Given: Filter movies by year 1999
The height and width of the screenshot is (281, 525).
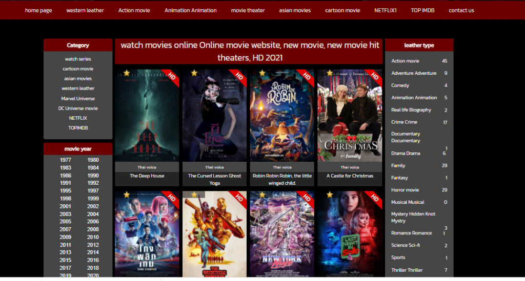Looking at the screenshot, I should click(93, 199).
